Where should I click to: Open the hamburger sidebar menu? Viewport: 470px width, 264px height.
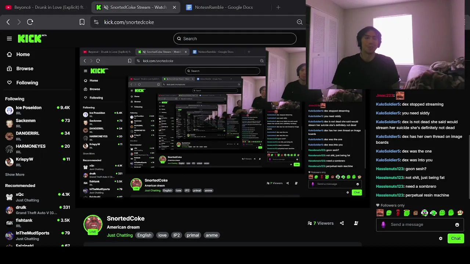(x=9, y=38)
